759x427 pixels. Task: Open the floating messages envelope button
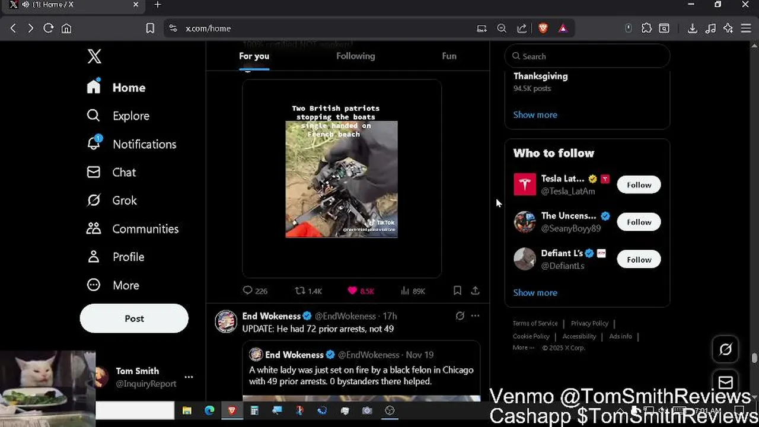pos(726,383)
